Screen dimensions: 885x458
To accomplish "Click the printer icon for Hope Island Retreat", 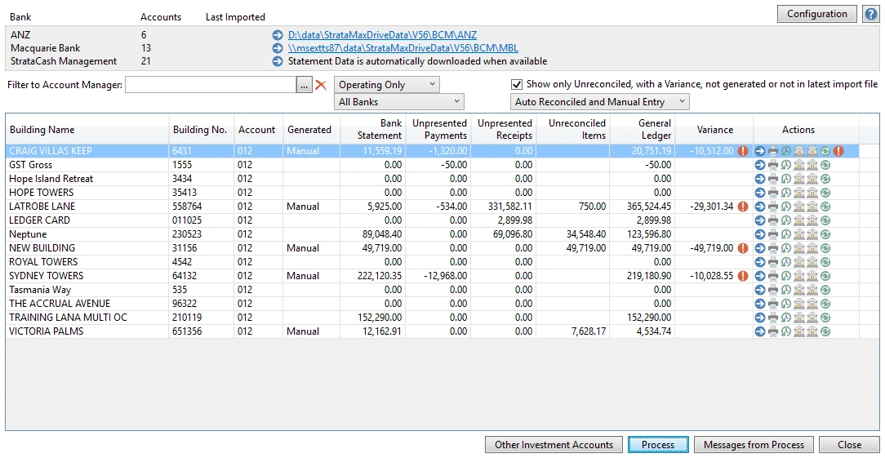I will tap(773, 179).
